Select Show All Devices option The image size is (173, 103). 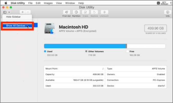click(x=16, y=26)
